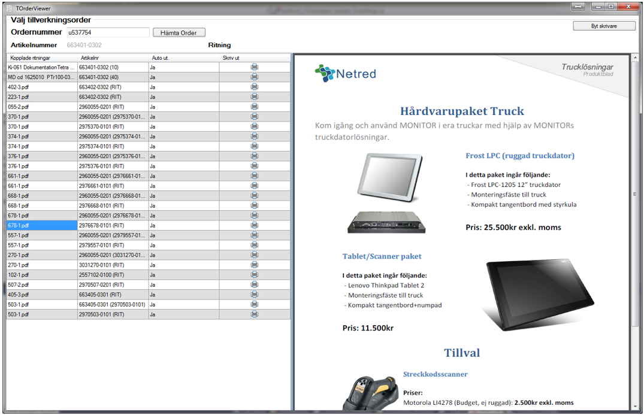Sort by Artikelnr column header
644x415 pixels.
[x=113, y=58]
